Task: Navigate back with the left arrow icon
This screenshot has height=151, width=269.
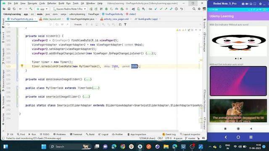Action: click(21, 9)
